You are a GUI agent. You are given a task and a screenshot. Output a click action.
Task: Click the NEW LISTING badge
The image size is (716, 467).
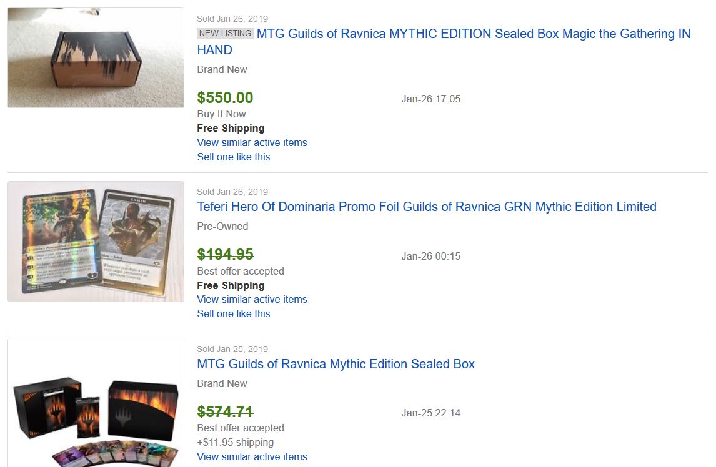coord(225,33)
